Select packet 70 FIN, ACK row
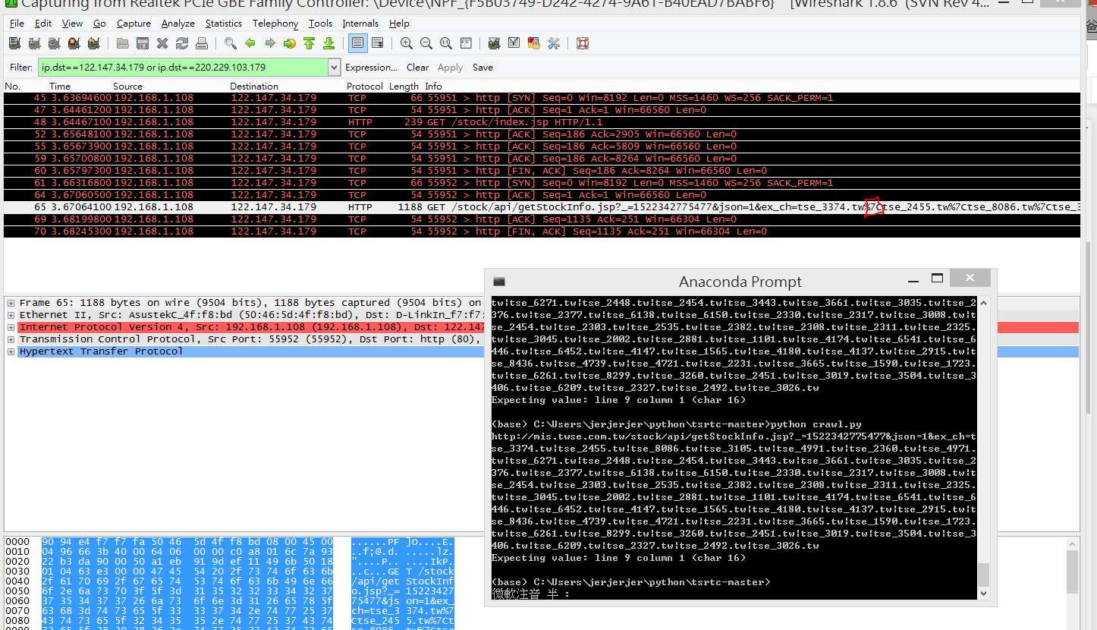This screenshot has height=630, width=1097. [x=542, y=232]
